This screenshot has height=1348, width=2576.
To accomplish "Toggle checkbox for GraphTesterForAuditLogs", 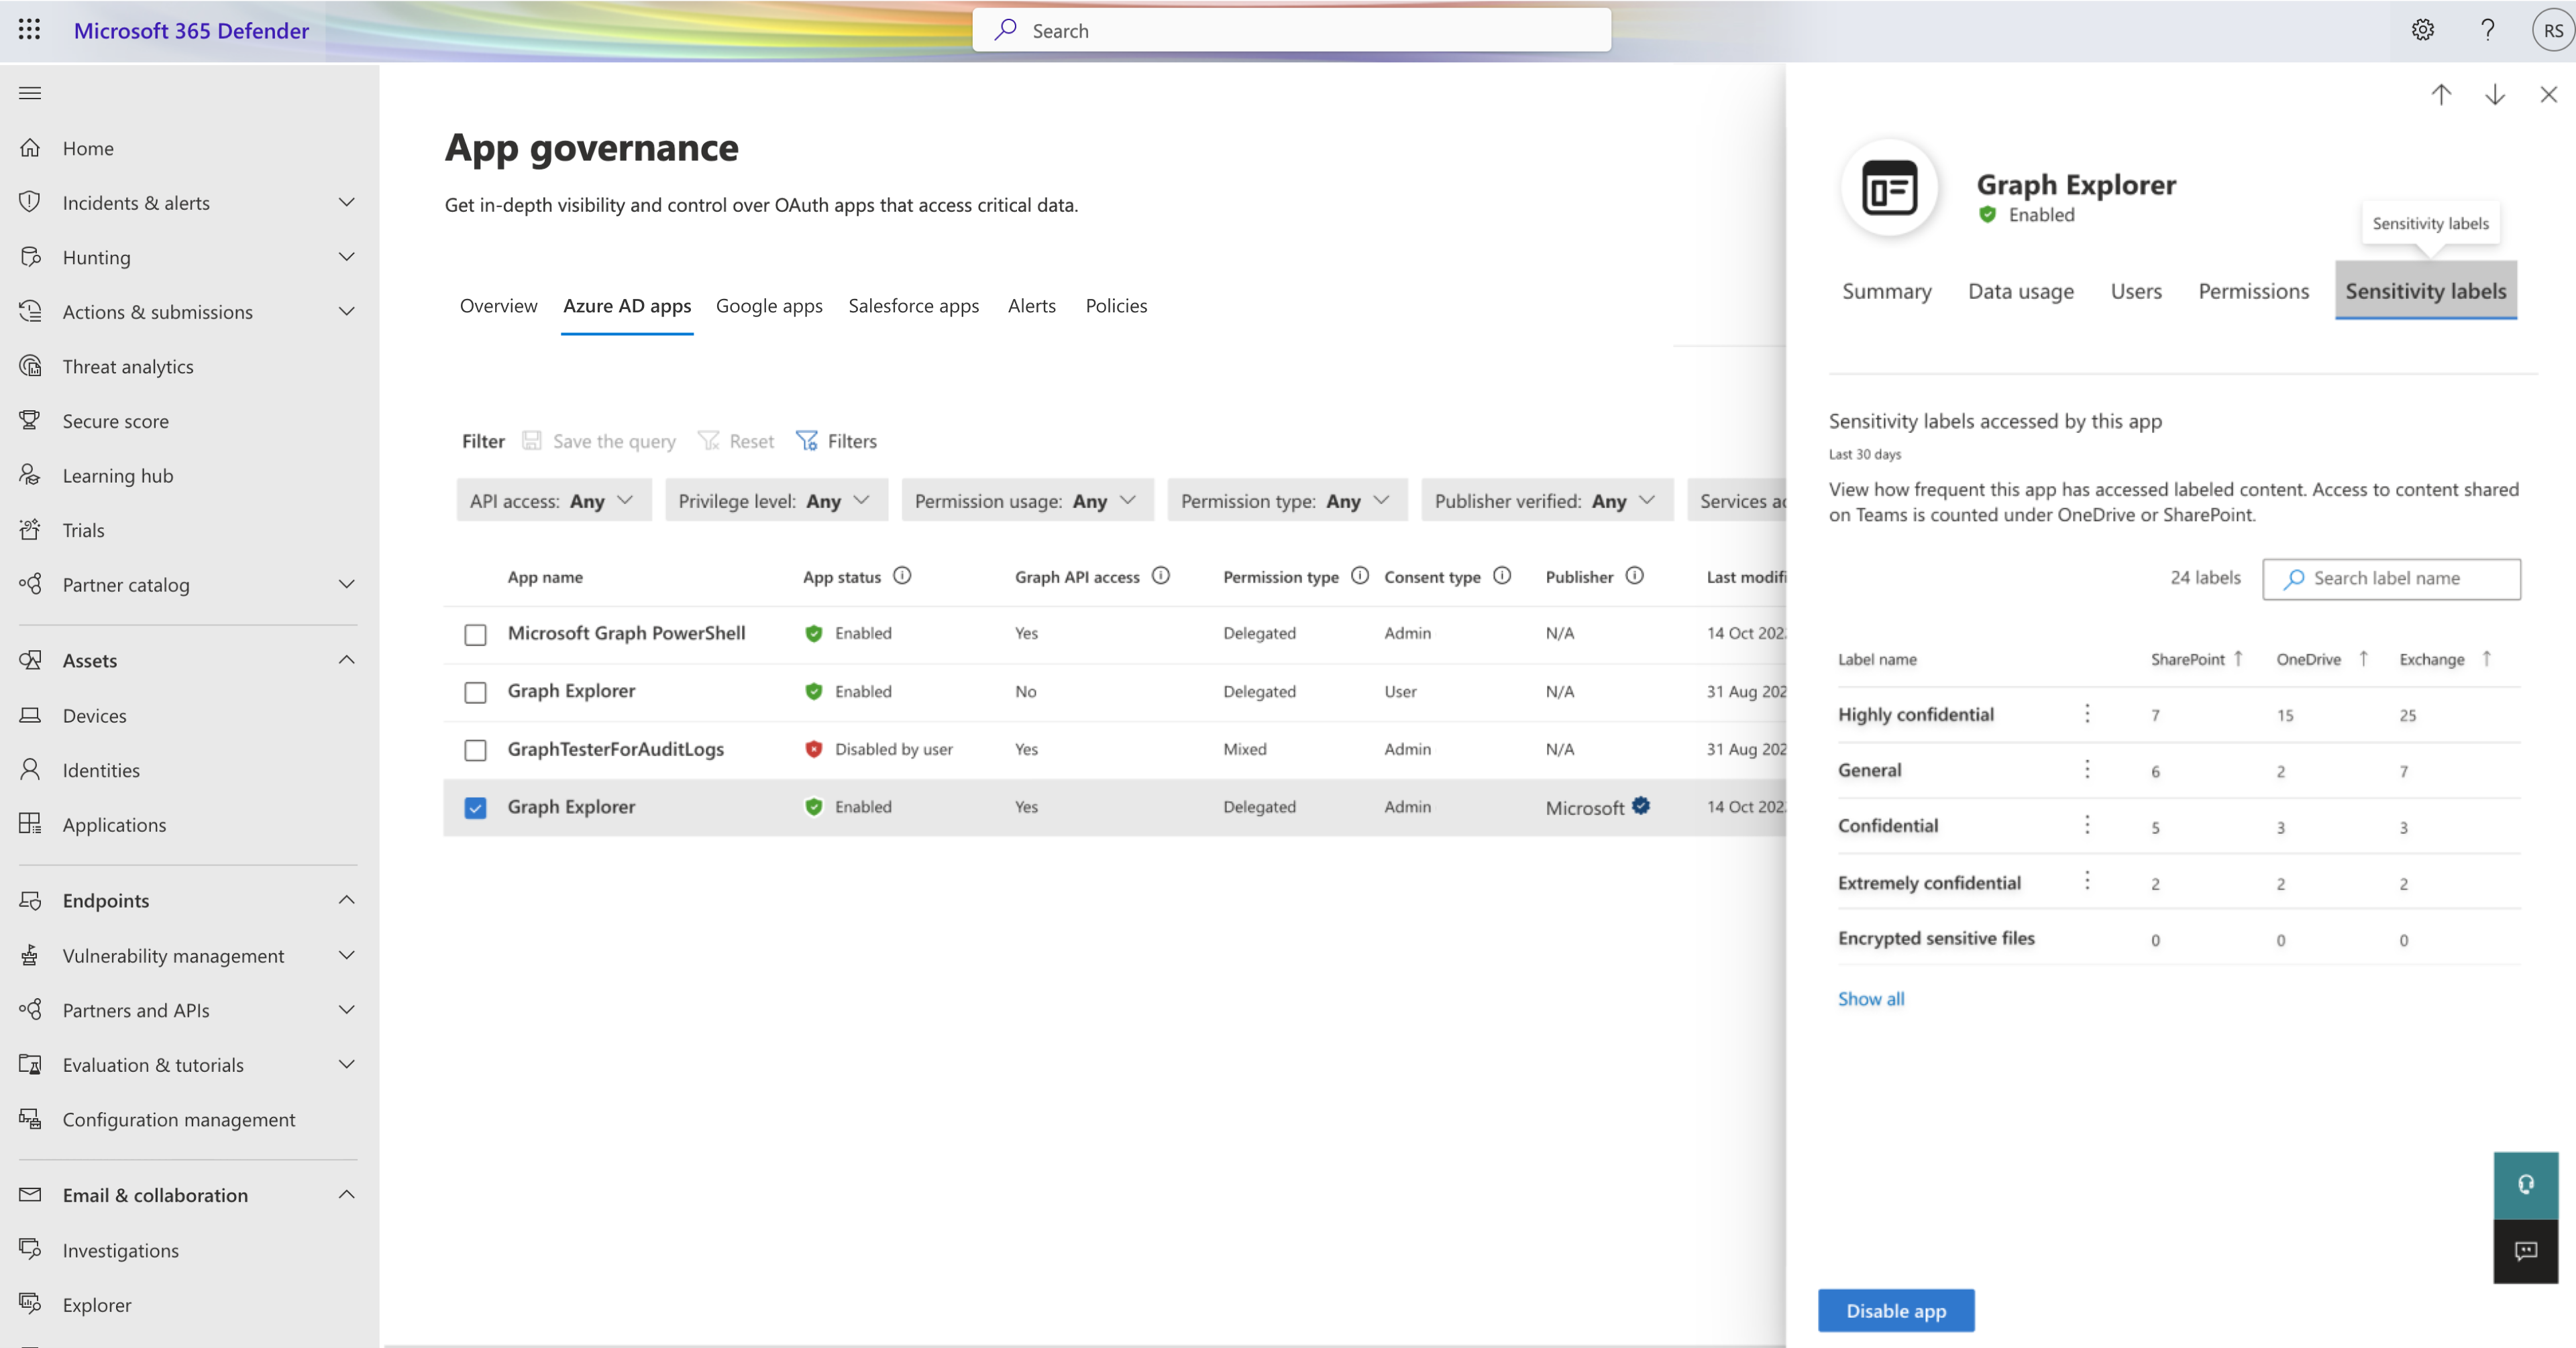I will (476, 749).
